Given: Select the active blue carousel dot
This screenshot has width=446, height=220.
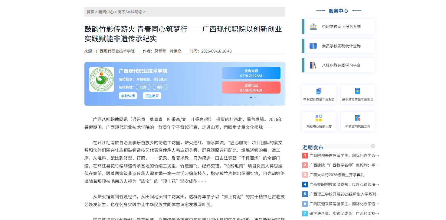Looking at the screenshot, I should tap(251, 97).
